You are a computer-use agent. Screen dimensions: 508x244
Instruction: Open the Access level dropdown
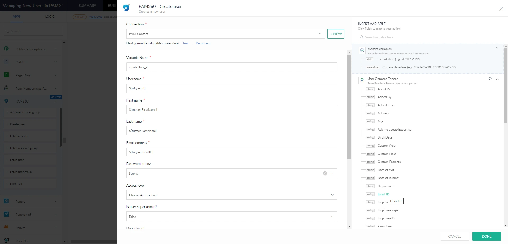pyautogui.click(x=232, y=195)
